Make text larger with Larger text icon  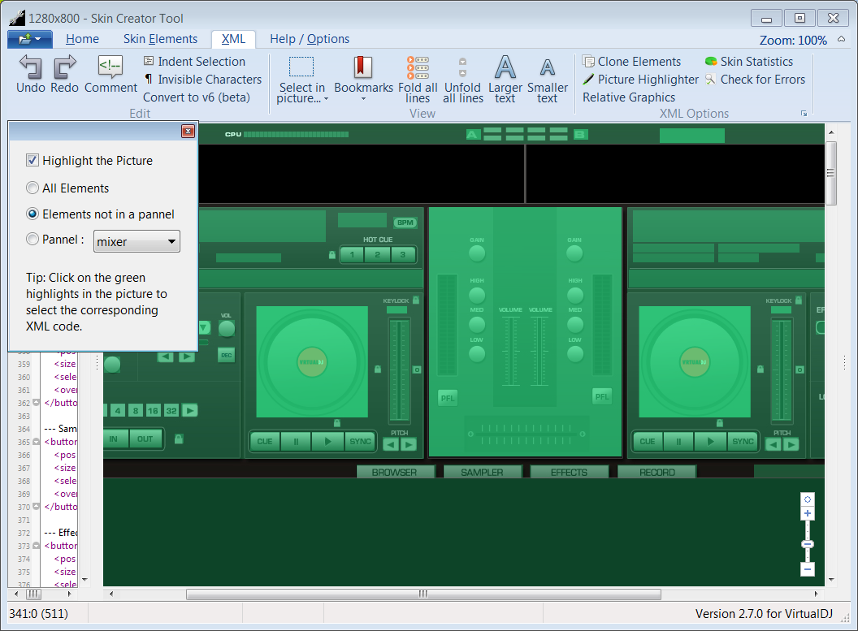point(505,67)
